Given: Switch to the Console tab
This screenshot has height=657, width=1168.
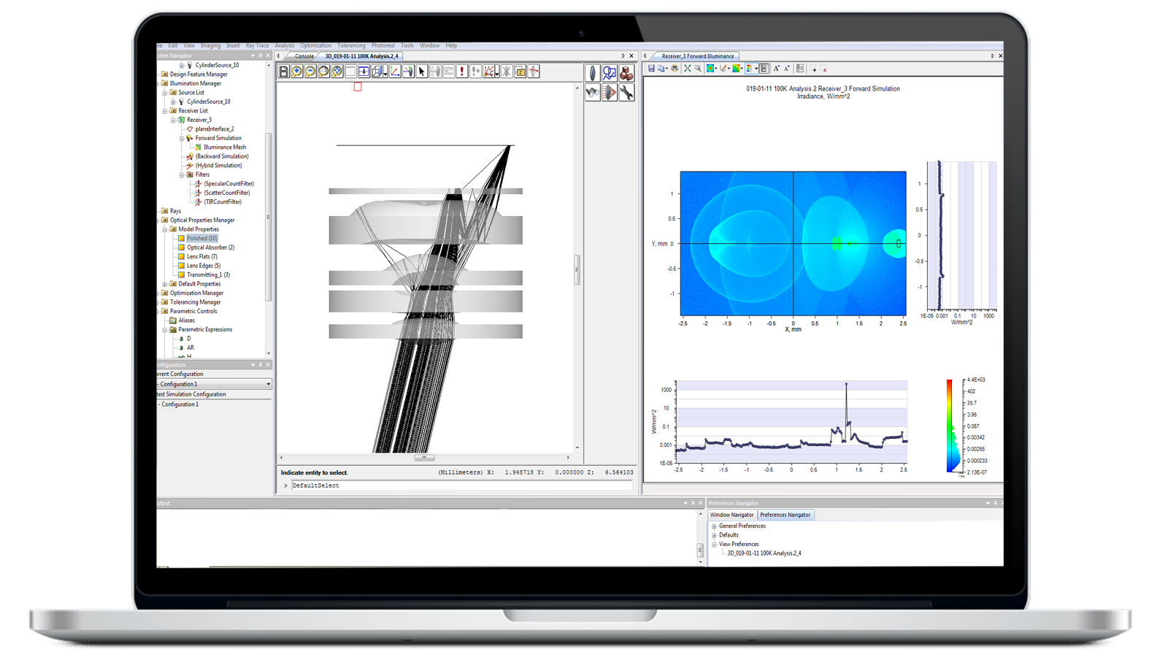Looking at the screenshot, I should point(304,55).
